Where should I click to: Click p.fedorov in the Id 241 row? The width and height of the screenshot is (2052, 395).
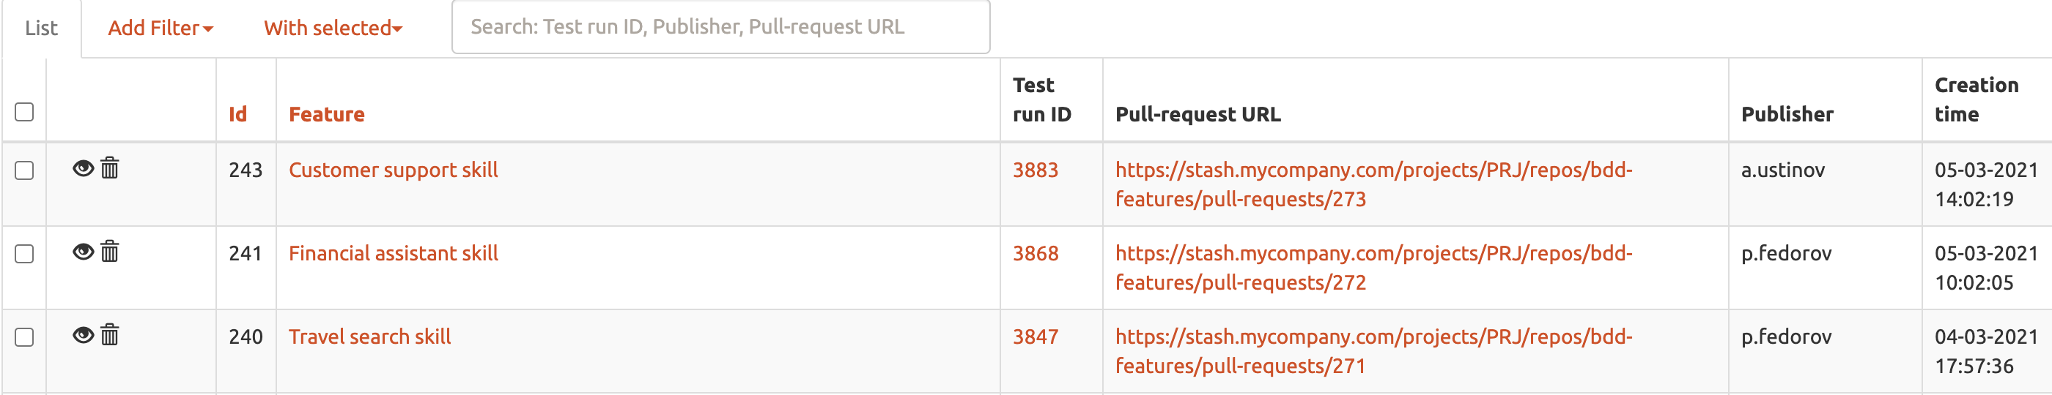(x=1786, y=254)
